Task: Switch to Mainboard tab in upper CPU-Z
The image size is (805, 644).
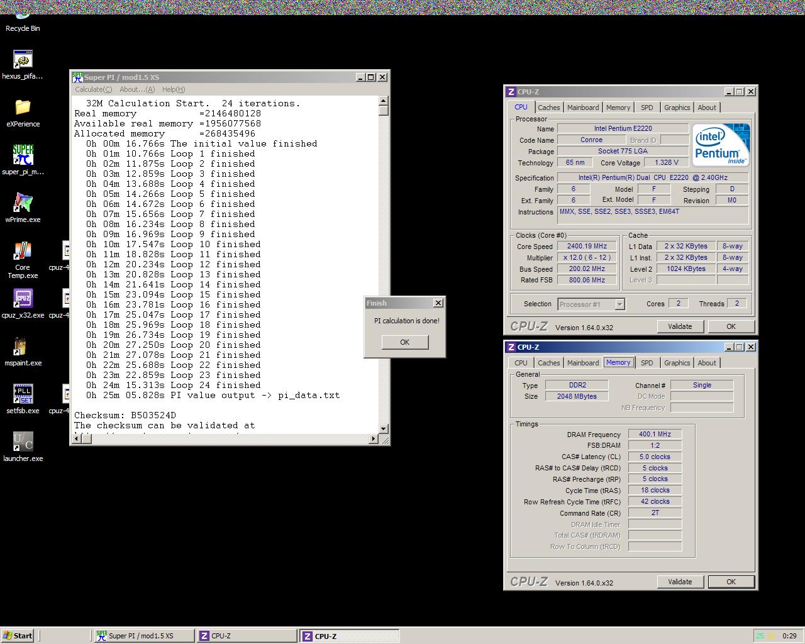Action: click(583, 108)
